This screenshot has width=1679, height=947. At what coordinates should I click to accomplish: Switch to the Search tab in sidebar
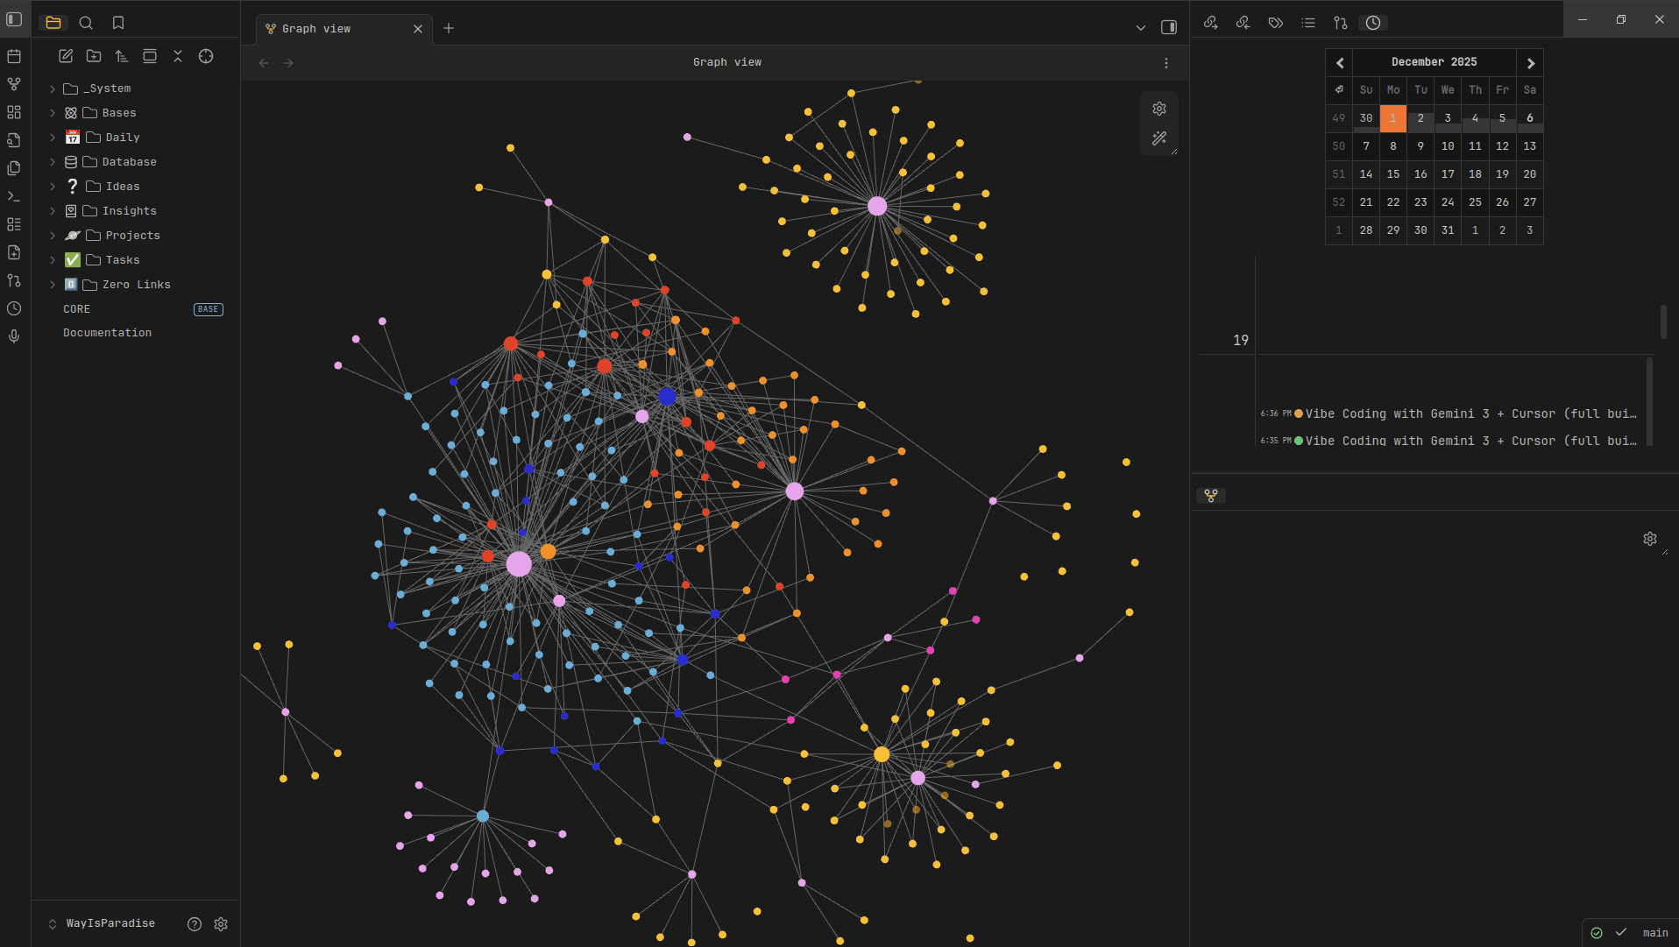[x=86, y=23]
